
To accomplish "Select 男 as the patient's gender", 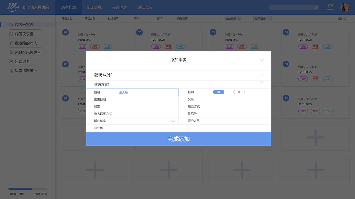I will (219, 92).
